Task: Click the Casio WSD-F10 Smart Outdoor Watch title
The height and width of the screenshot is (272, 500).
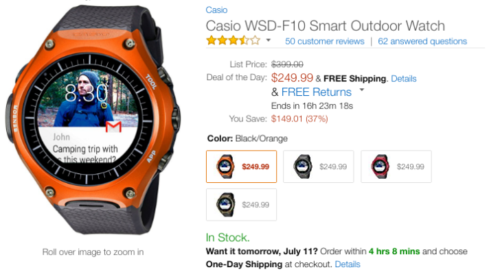Action: 326,26
